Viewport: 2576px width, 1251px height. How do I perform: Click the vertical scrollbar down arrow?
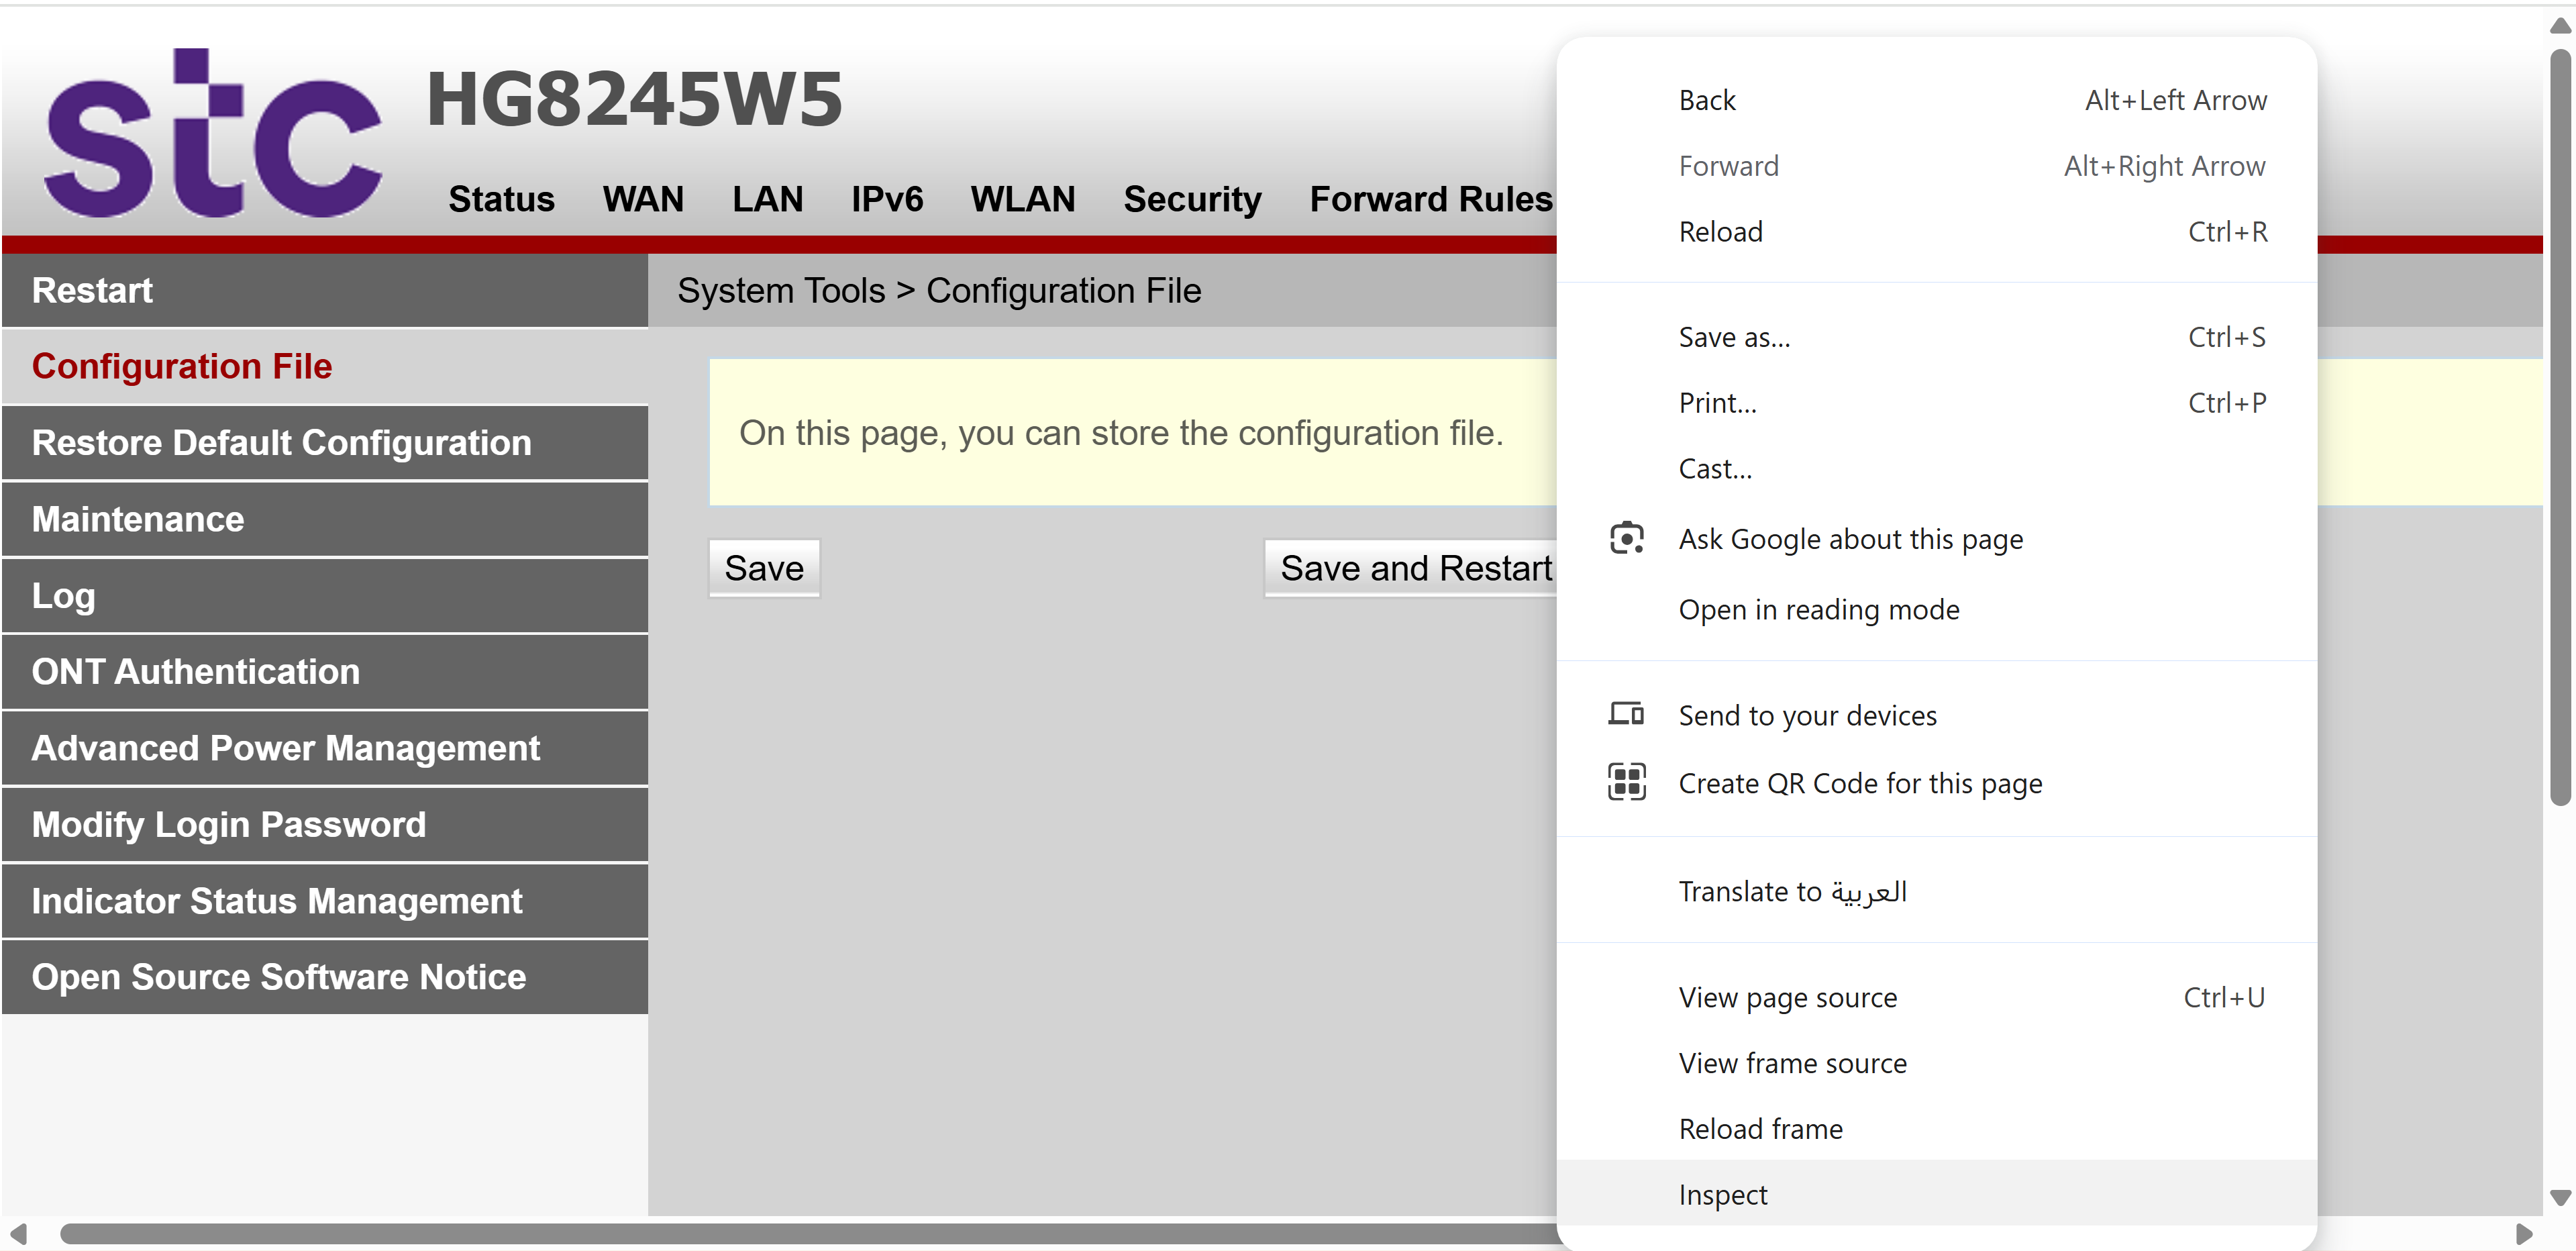pos(2560,1197)
